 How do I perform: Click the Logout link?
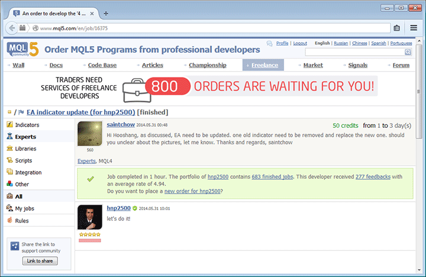300,43
